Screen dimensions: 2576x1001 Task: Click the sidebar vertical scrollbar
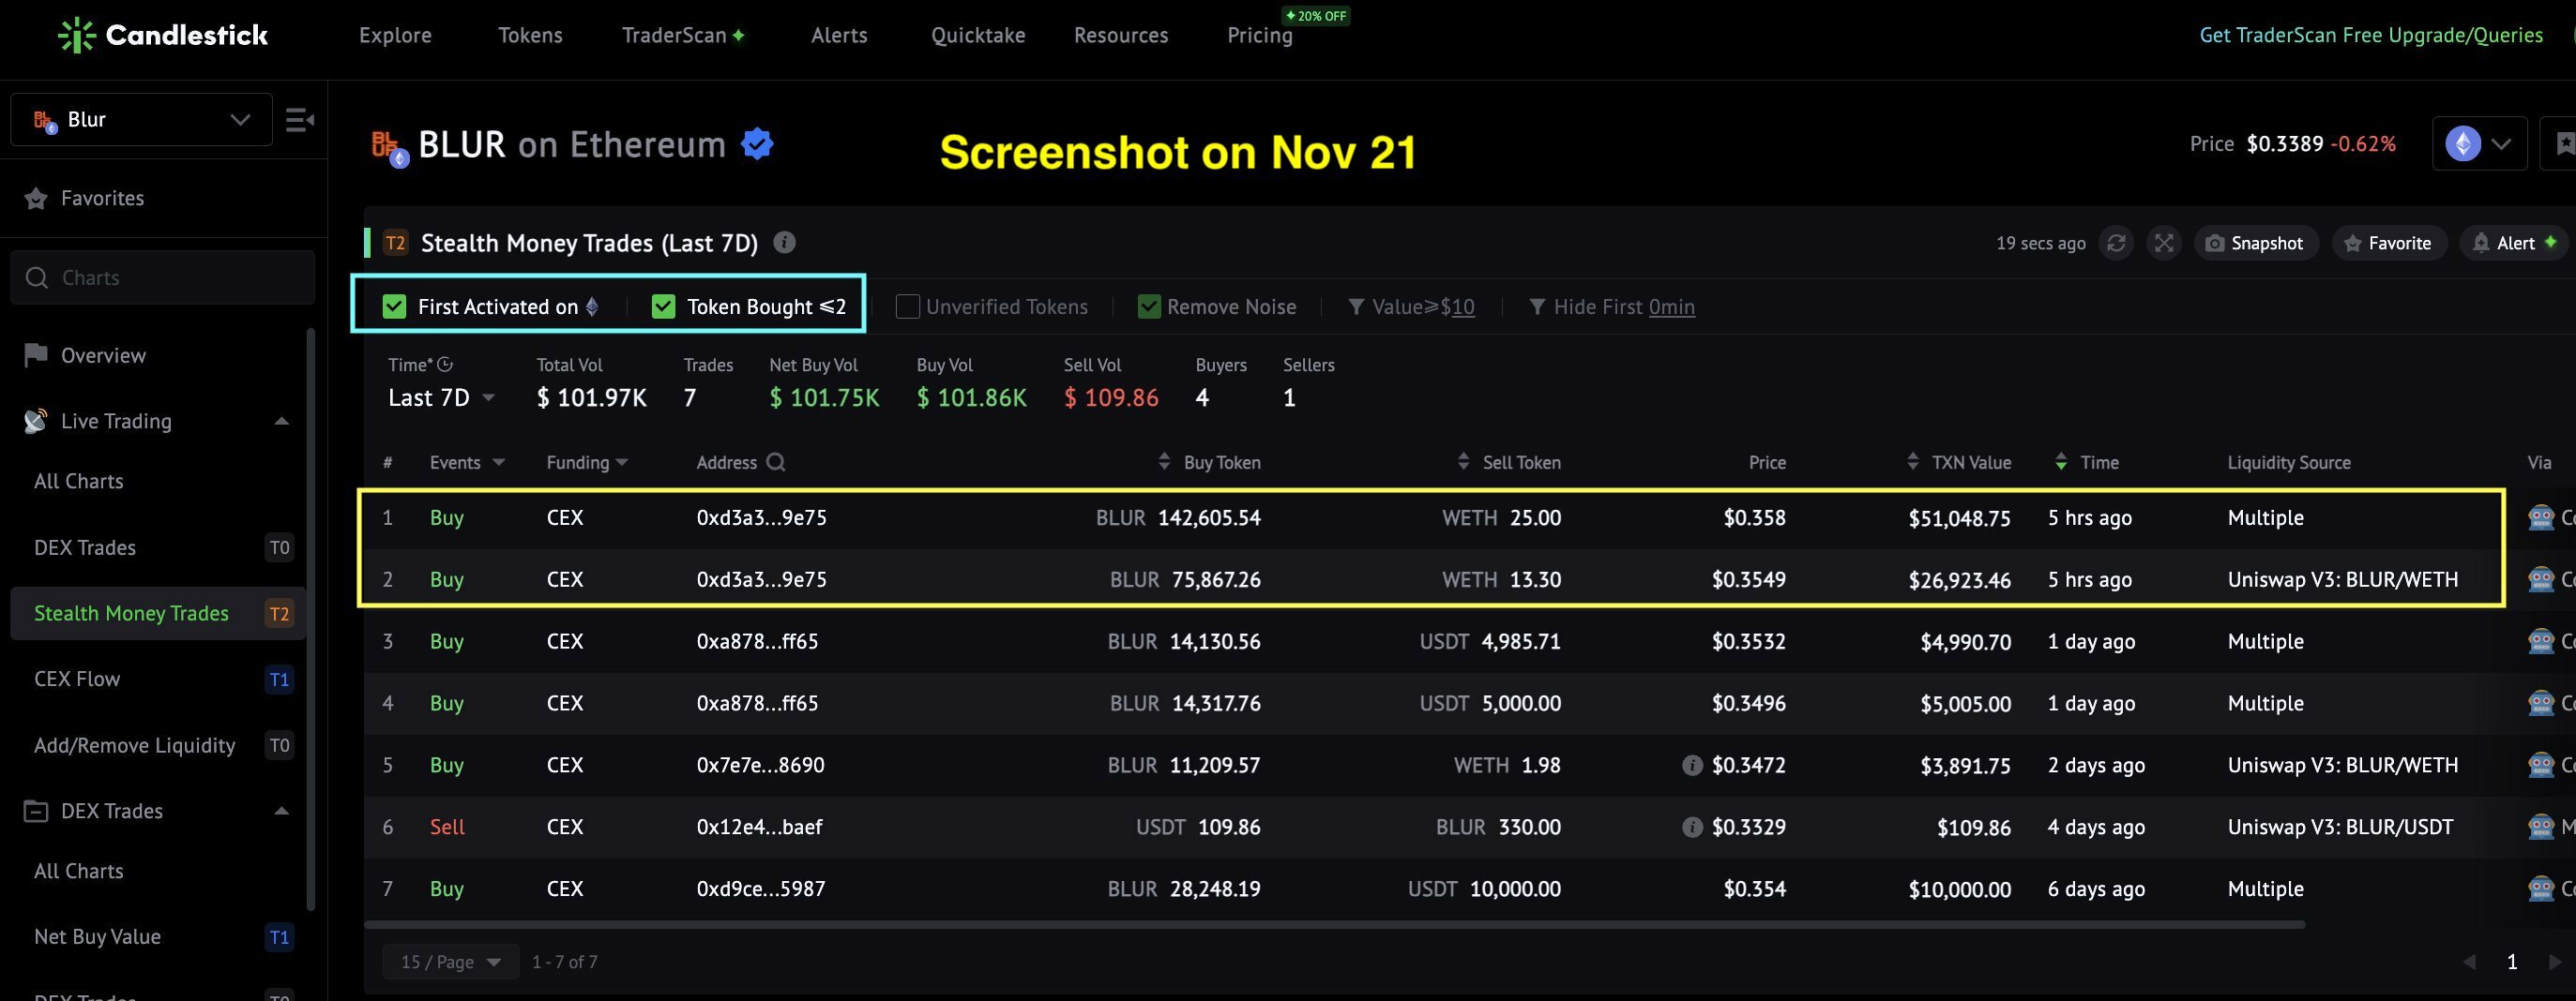pos(310,620)
